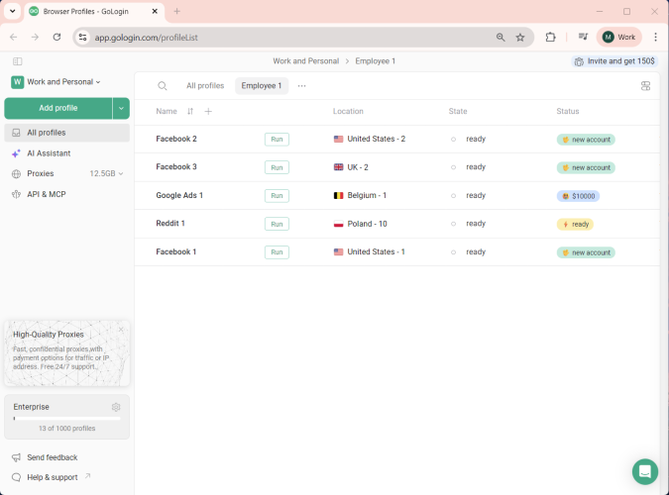View site information icon in address bar
Screen dimensions: 669x495
pyautogui.click(x=83, y=37)
